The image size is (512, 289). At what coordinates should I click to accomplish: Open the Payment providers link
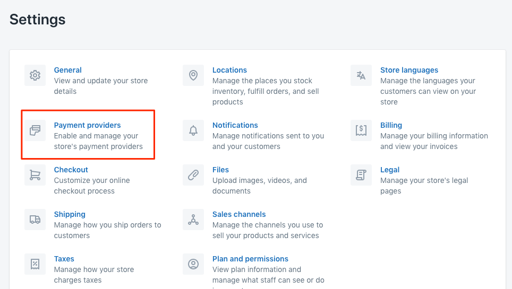(87, 125)
